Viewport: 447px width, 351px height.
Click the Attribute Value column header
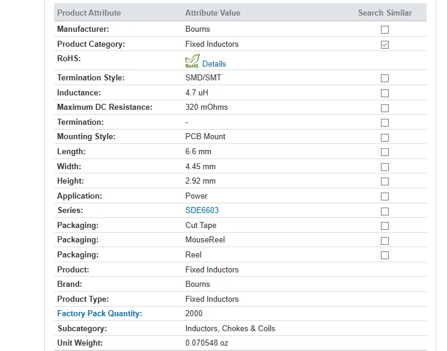click(213, 13)
